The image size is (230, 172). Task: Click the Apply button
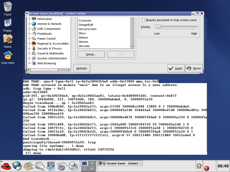(x=176, y=68)
